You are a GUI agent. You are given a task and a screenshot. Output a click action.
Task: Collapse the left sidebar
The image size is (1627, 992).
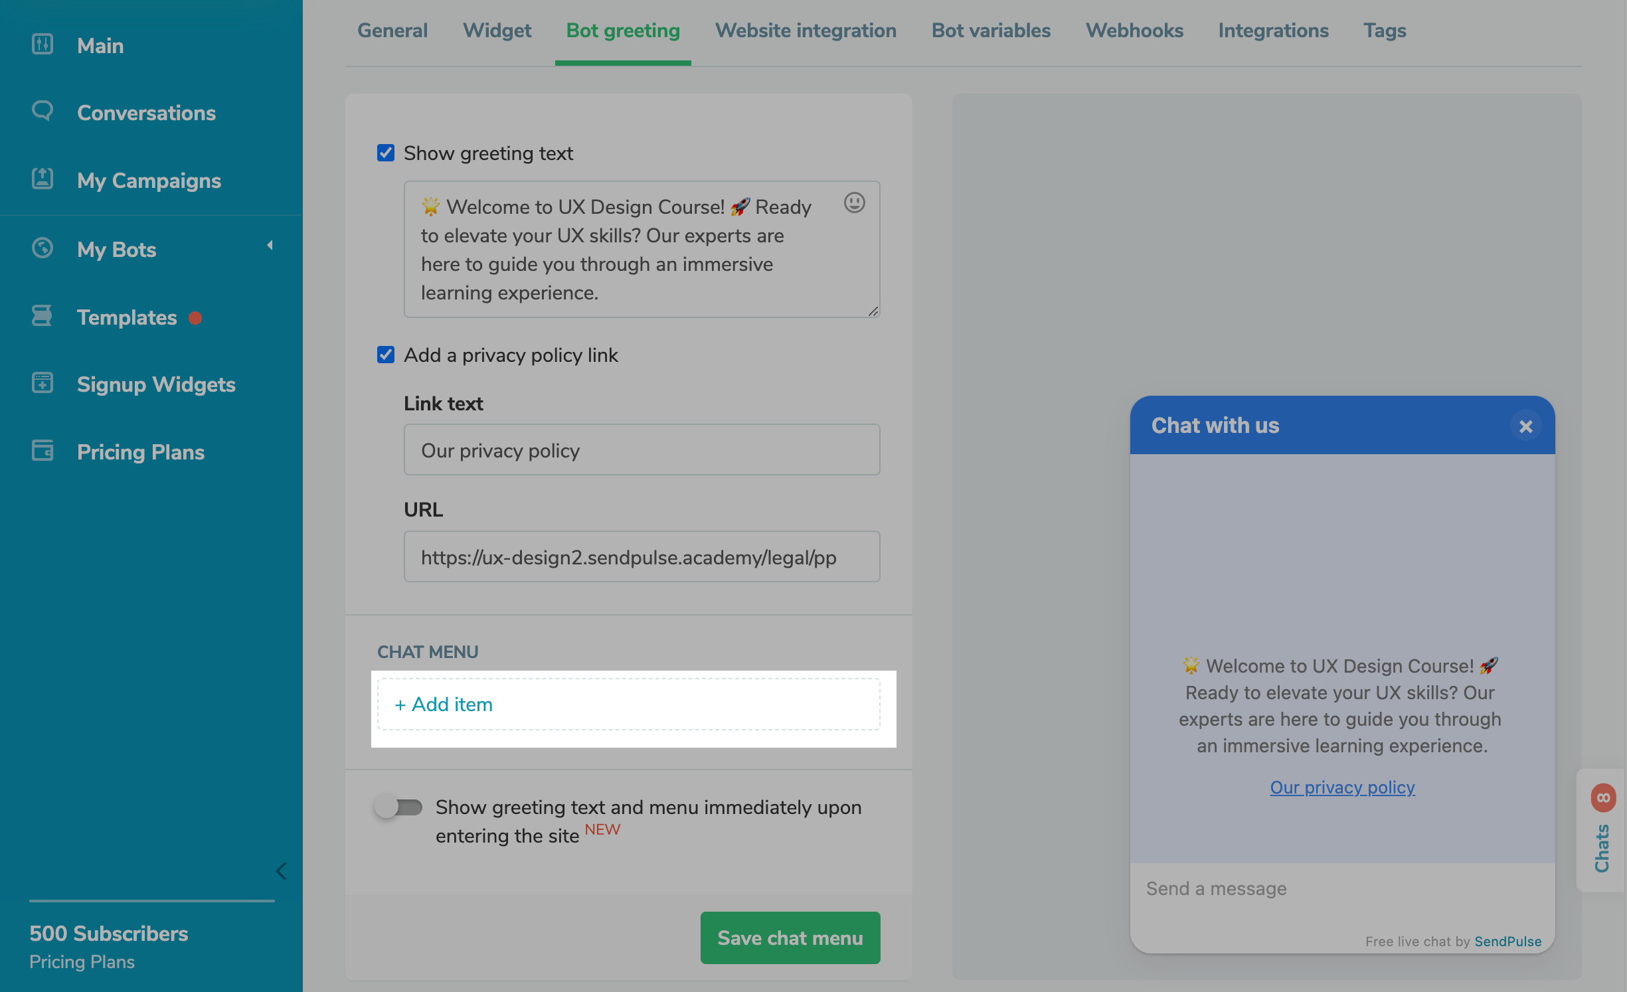[280, 871]
